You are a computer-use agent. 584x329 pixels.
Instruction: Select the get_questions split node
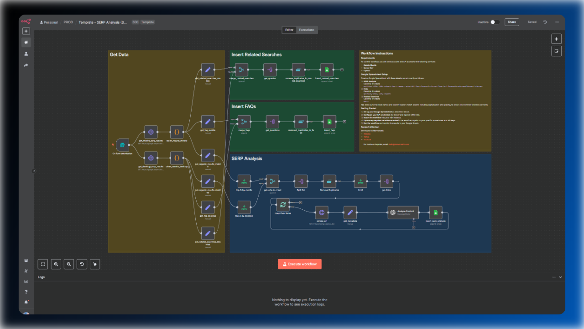coord(272,122)
